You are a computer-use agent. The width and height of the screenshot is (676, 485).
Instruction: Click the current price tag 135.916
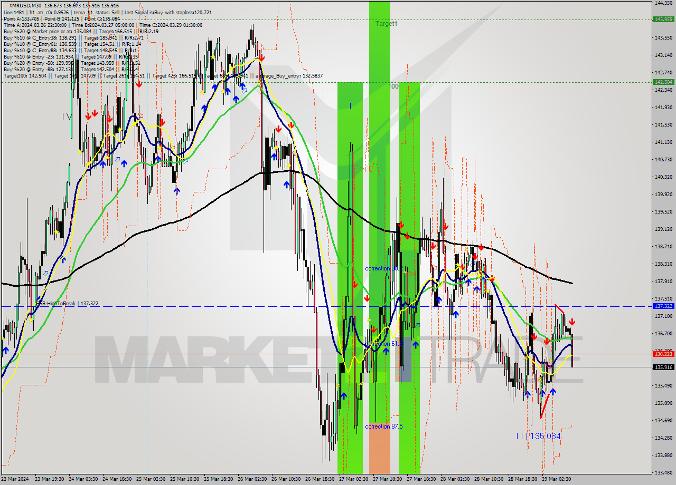coord(663,367)
